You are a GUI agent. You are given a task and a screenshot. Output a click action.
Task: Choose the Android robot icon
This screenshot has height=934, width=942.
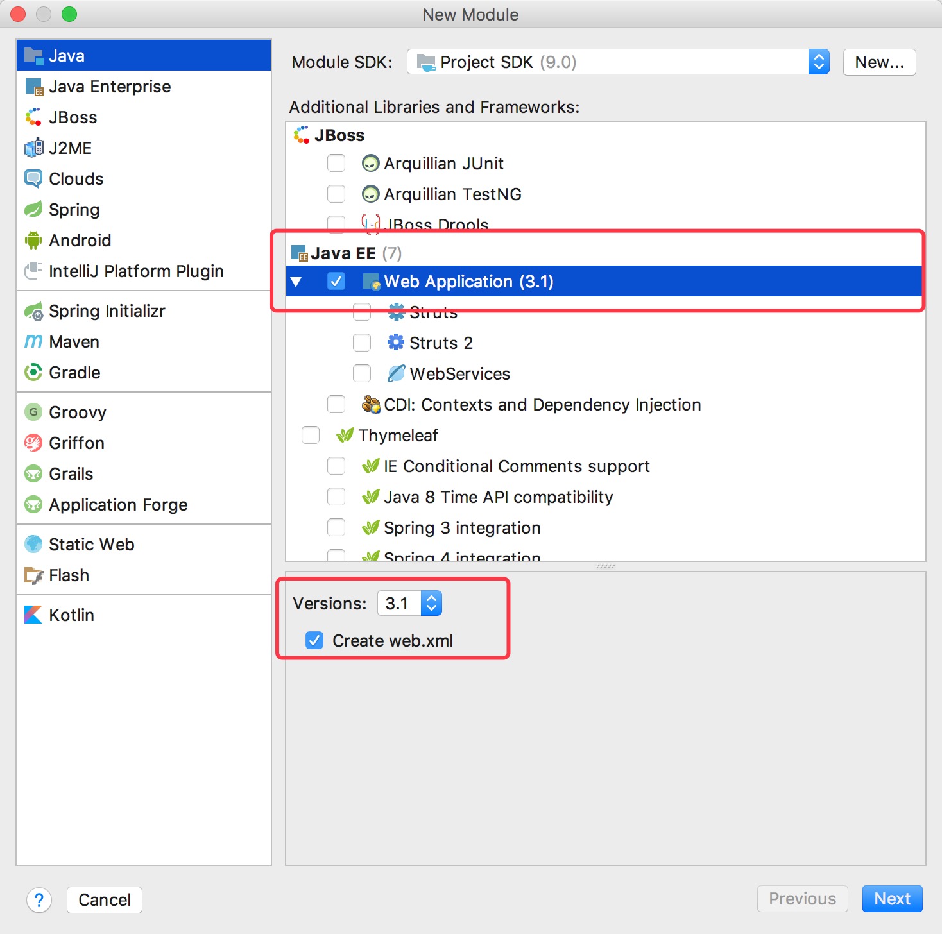click(33, 240)
